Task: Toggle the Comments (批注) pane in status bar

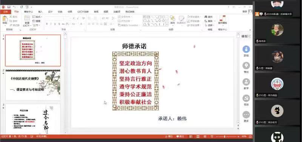Action: [180, 136]
